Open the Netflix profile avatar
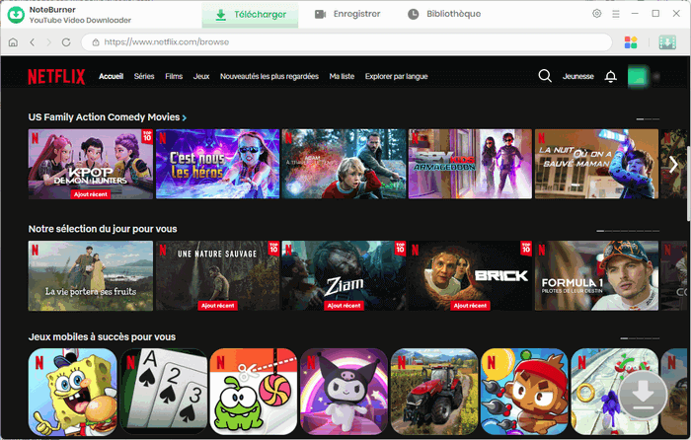The height and width of the screenshot is (440, 691). pyautogui.click(x=638, y=76)
